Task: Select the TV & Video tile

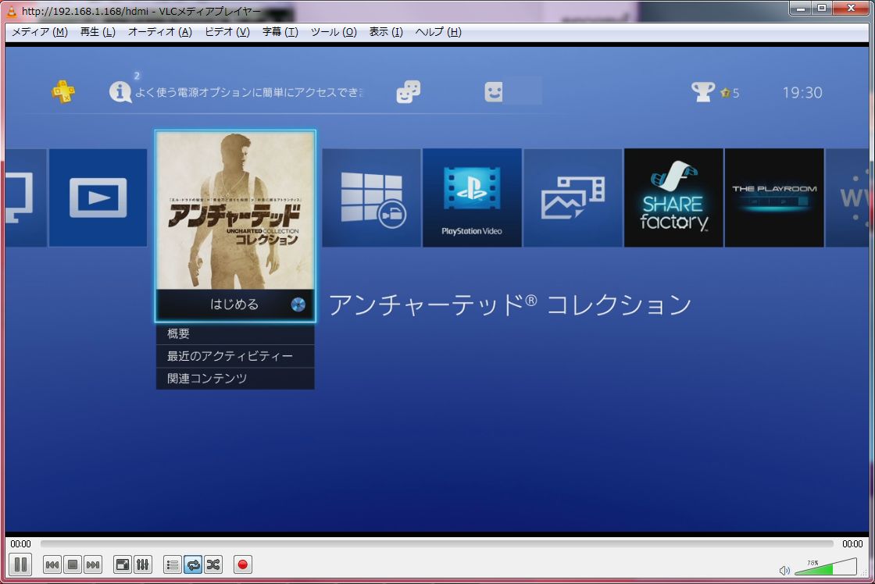Action: click(98, 198)
